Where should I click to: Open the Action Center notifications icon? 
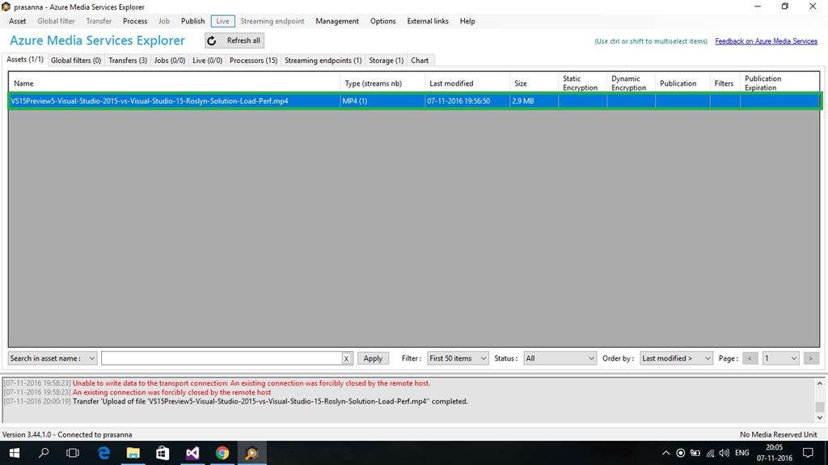point(808,453)
